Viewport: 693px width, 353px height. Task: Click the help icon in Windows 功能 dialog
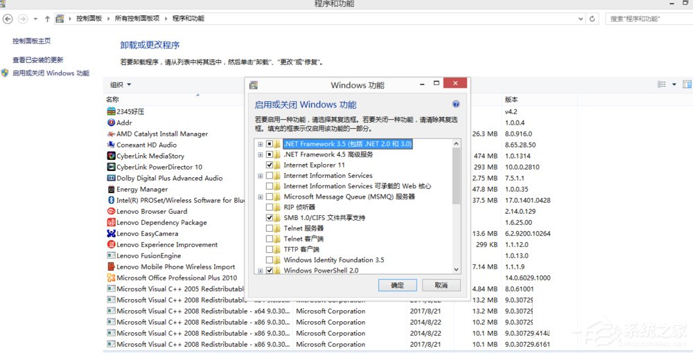point(456,104)
